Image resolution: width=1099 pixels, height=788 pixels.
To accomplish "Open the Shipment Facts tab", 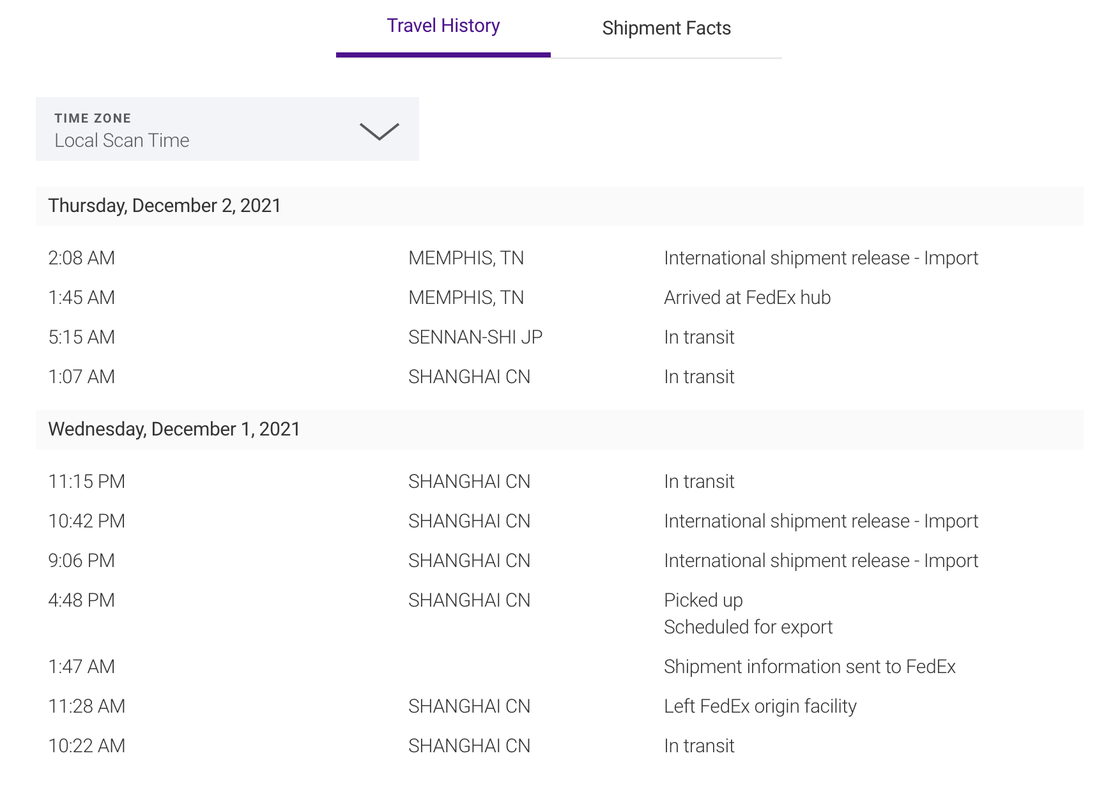I will (x=666, y=28).
